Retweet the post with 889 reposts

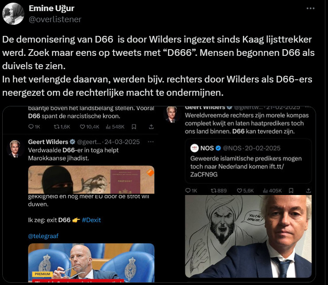tap(219, 191)
